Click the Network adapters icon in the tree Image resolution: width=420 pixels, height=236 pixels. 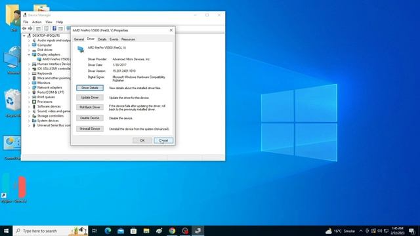click(x=34, y=87)
